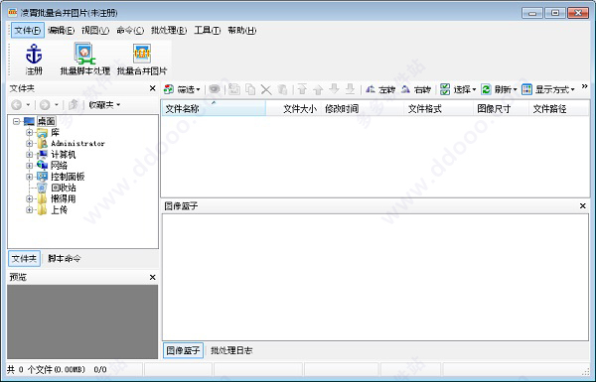Show more toolbar items via » chevron
The image size is (596, 382).
click(585, 86)
